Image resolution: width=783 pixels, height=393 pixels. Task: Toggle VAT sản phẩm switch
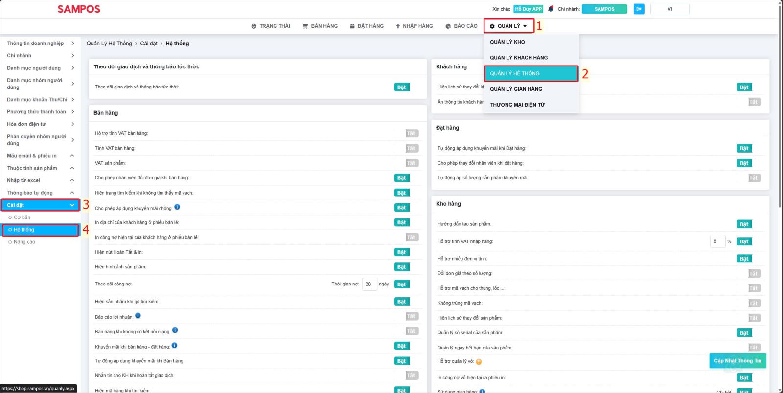tap(412, 163)
